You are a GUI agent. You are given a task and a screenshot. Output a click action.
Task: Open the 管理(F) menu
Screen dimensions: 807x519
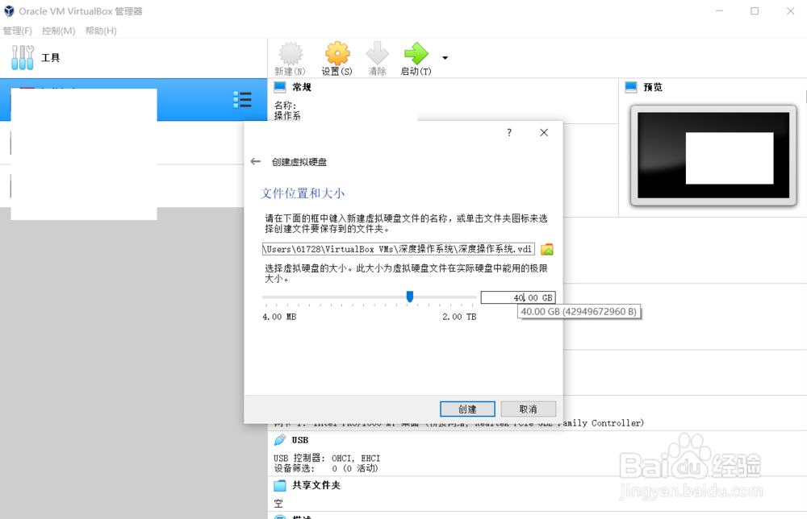tap(18, 31)
